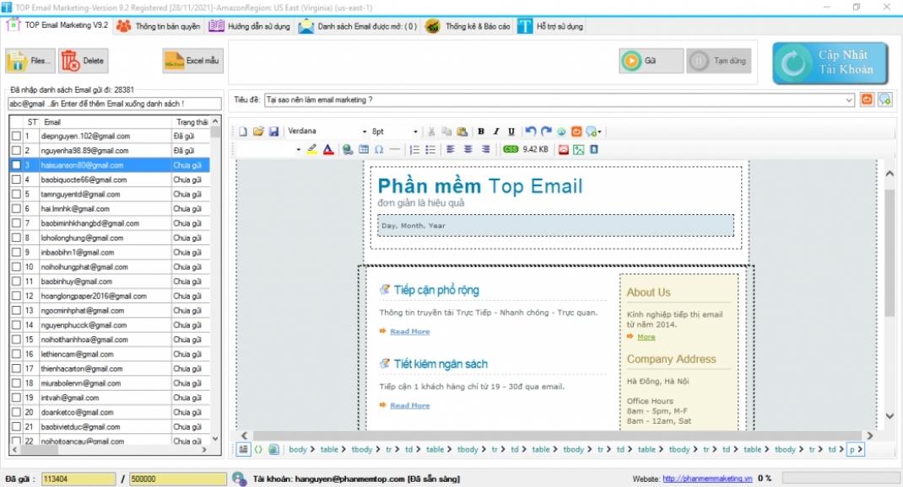Open the insert image icon in the editor
Screen dimensions: 903x487
(579, 149)
